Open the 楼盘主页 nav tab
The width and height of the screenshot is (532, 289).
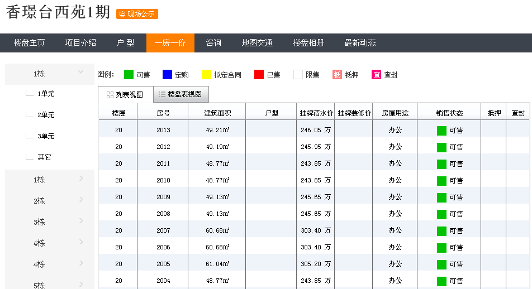click(x=29, y=43)
